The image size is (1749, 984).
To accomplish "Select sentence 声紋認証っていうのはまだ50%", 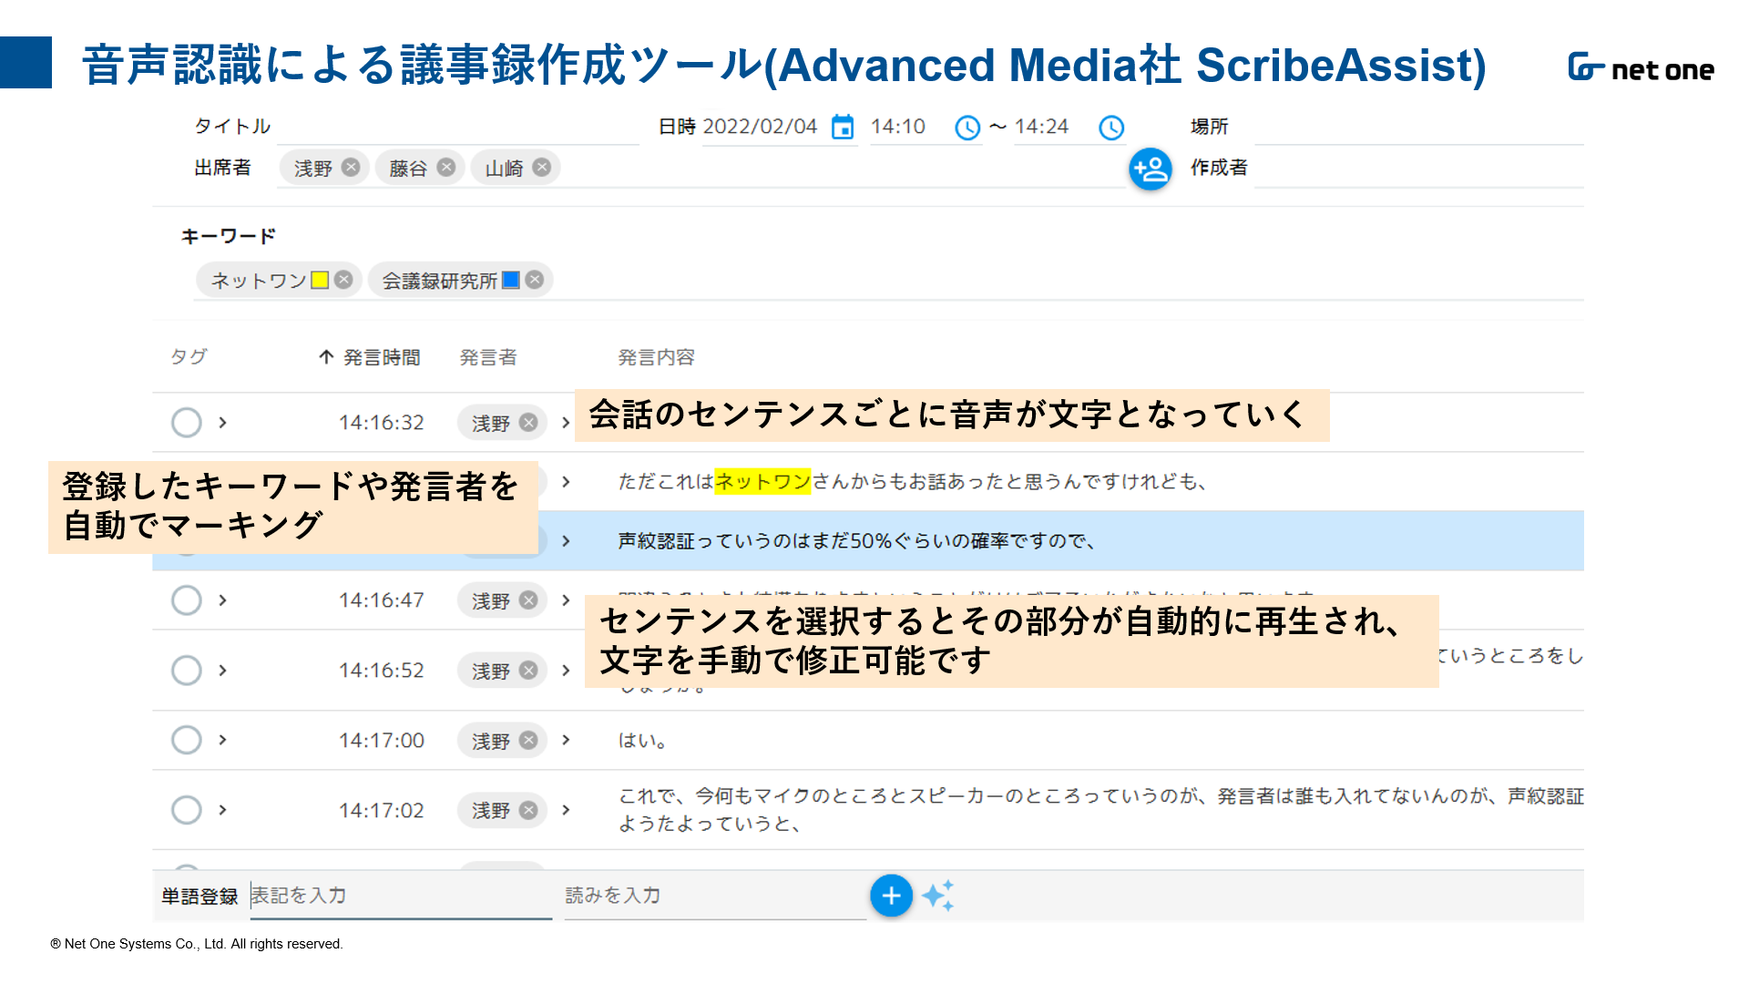I will 857,541.
